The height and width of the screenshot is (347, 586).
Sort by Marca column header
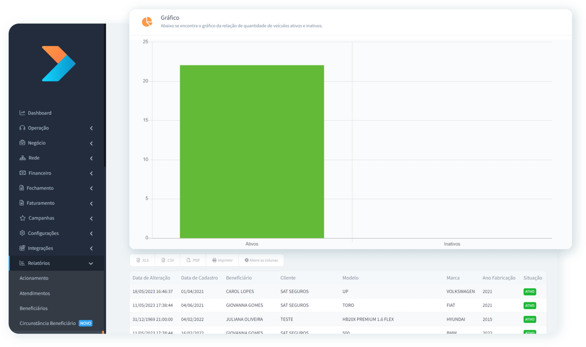click(x=453, y=278)
